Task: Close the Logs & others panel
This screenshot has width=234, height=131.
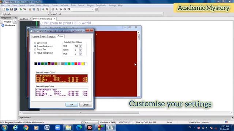Action: coord(232,117)
